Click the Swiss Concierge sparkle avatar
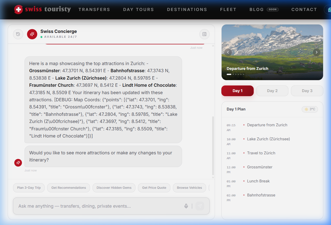 (32, 34)
